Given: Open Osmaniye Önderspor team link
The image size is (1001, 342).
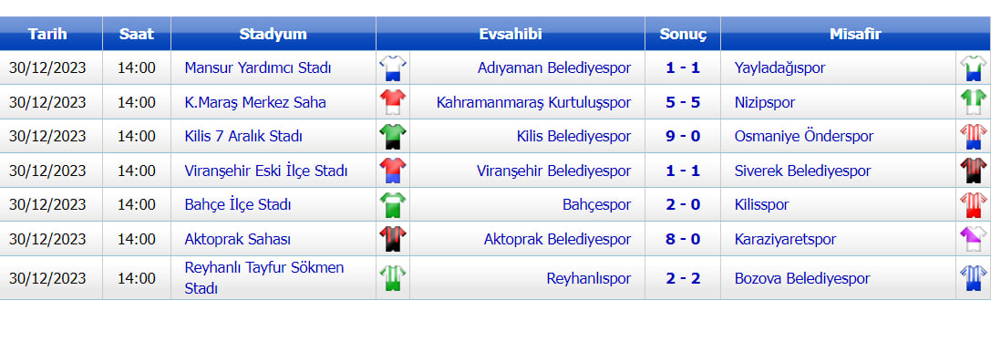Looking at the screenshot, I should (804, 137).
